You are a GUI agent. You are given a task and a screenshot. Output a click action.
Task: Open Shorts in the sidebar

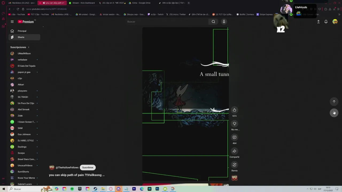tap(24, 37)
